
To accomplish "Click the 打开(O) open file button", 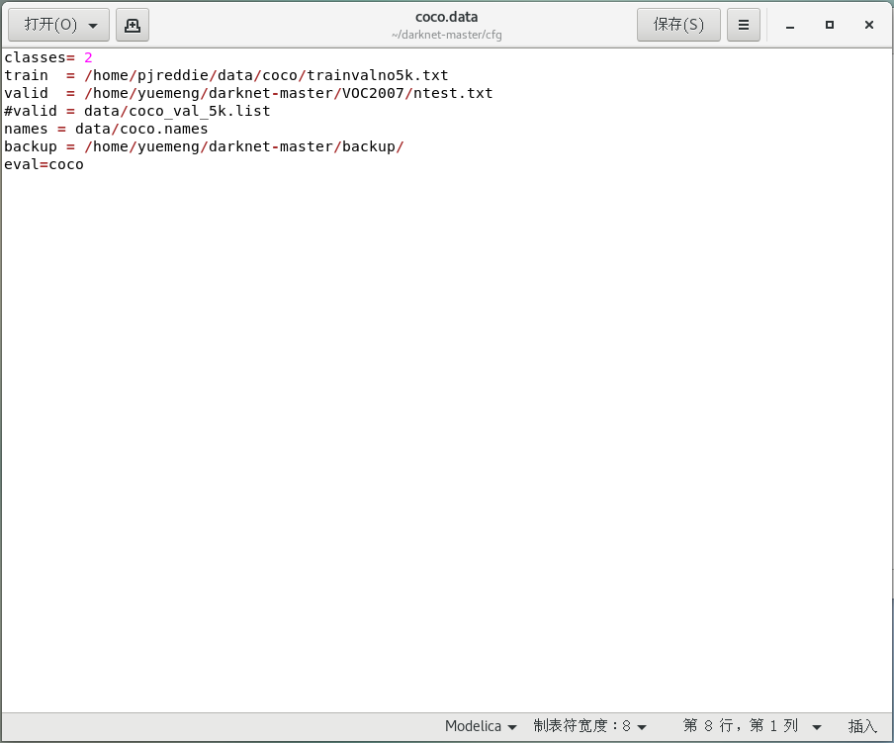I will 58,25.
